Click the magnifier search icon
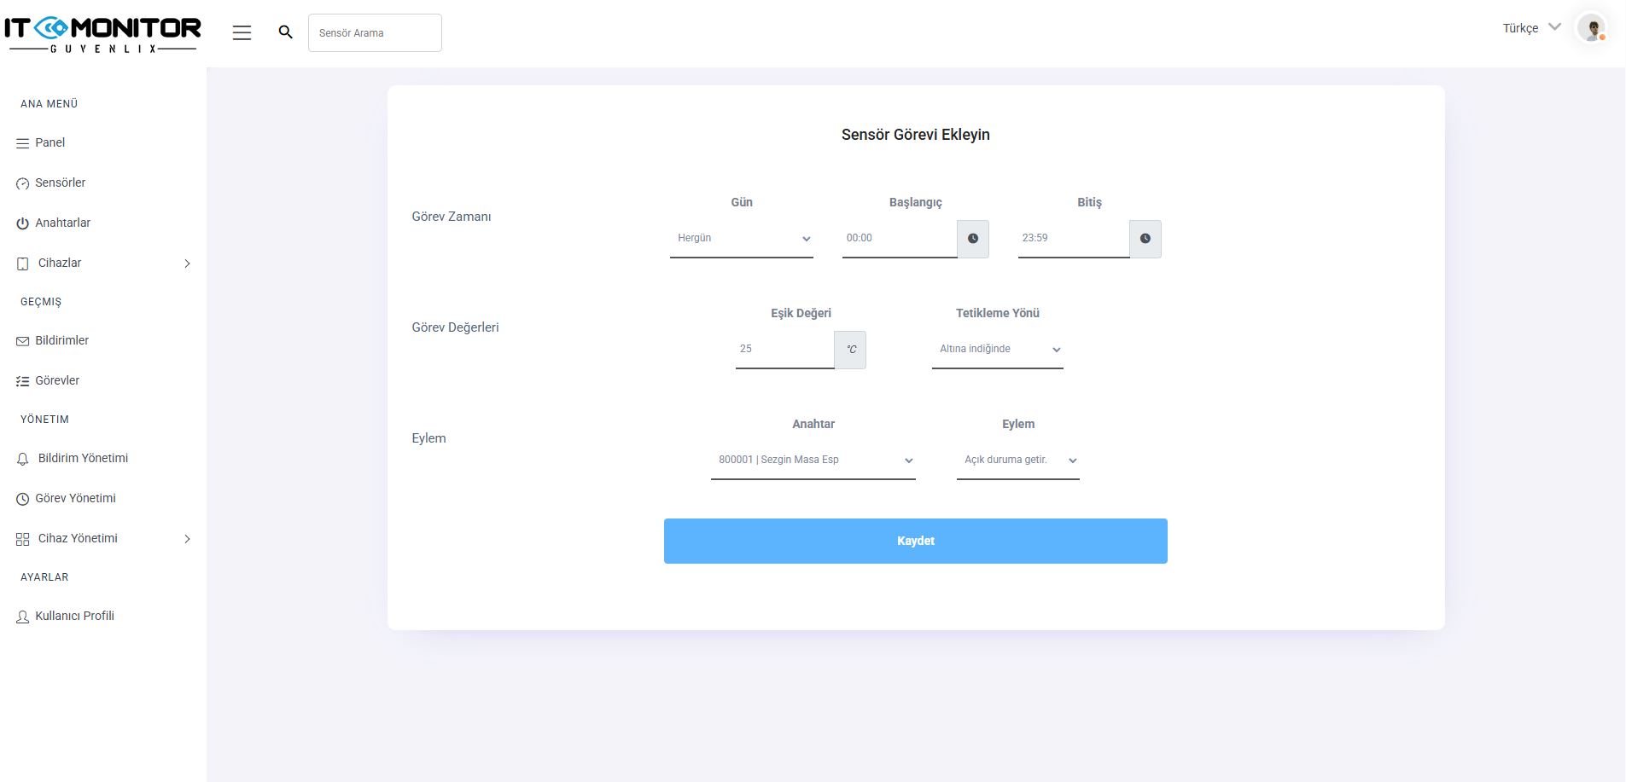Image resolution: width=1626 pixels, height=782 pixels. click(286, 32)
